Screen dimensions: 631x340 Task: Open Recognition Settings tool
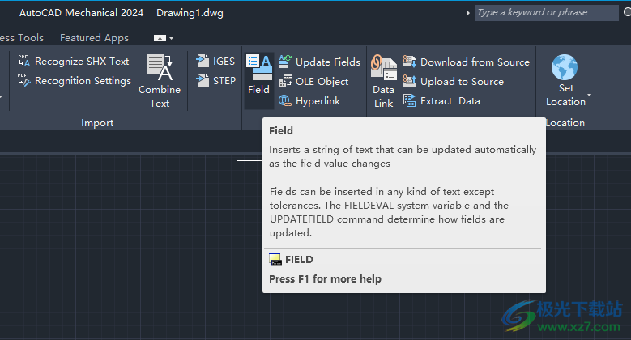(75, 80)
